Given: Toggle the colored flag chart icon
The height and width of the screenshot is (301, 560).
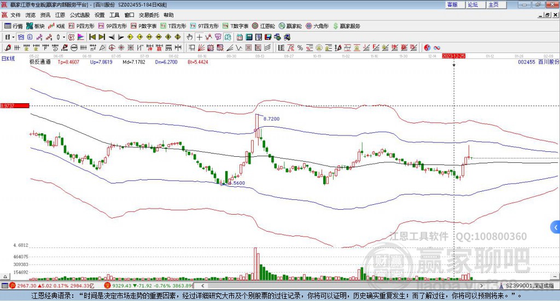Looking at the screenshot, I should pyautogui.click(x=81, y=37).
